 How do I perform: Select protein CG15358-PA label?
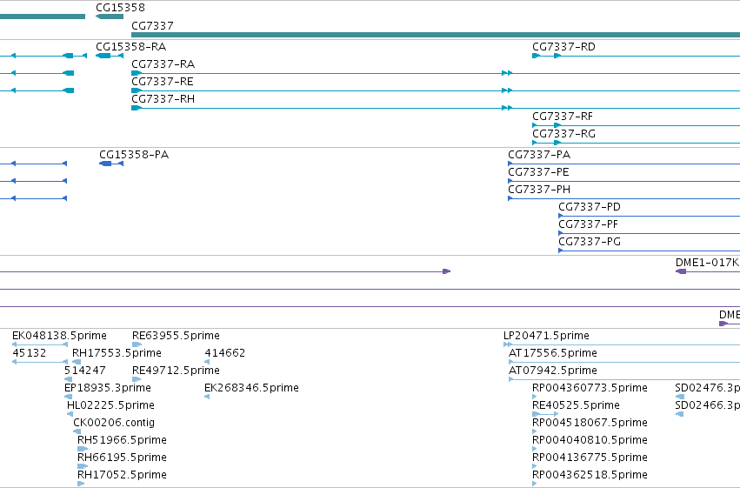(x=134, y=155)
